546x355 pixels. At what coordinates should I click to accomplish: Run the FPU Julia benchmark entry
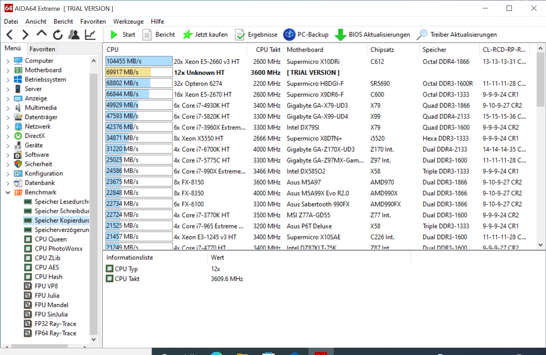(47, 295)
